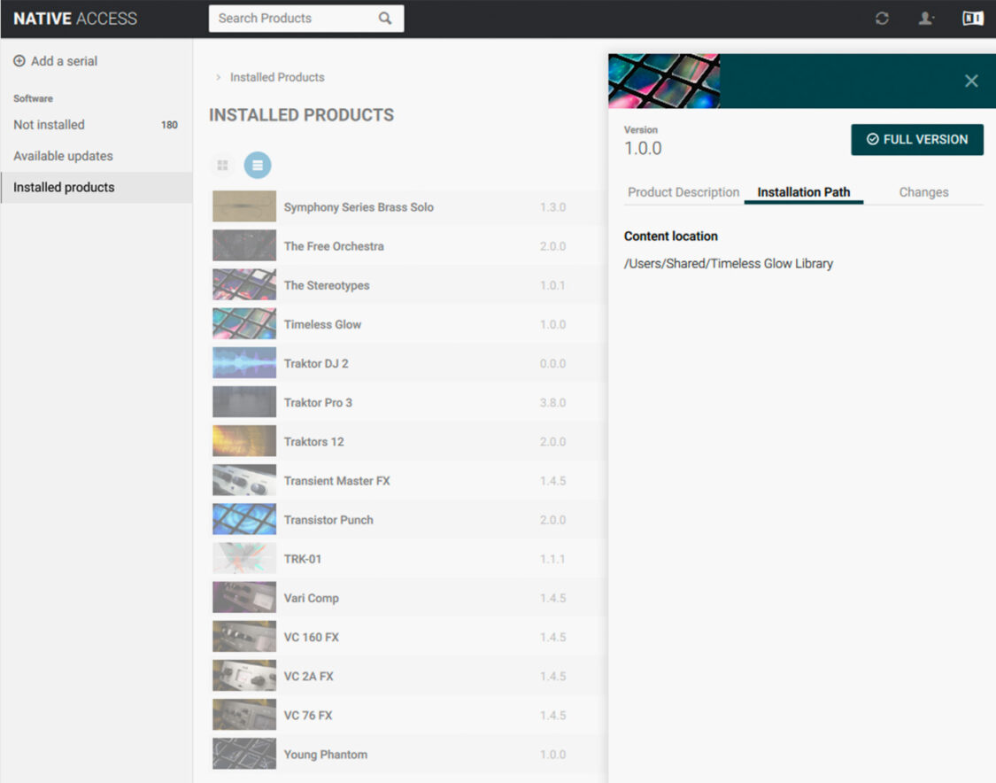The width and height of the screenshot is (996, 783).
Task: Click the Native Instruments logo icon
Action: coord(973,19)
